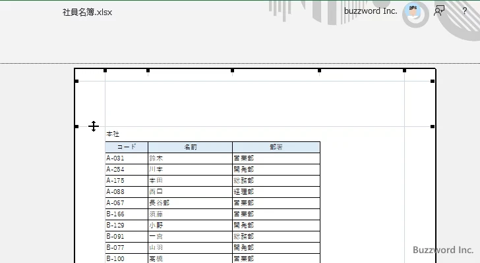
Task: Click 開発部 in the A-254 row
Action: [x=244, y=170]
